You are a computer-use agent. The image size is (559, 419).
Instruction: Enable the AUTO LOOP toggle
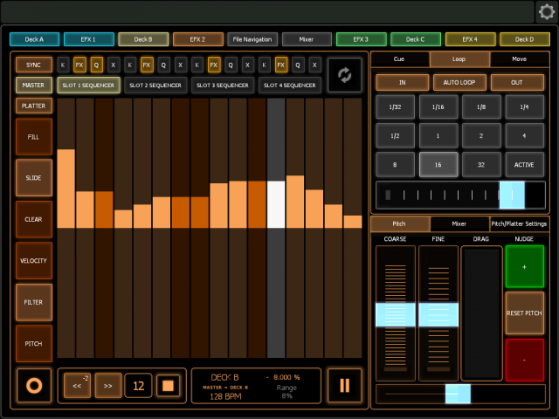pos(459,82)
